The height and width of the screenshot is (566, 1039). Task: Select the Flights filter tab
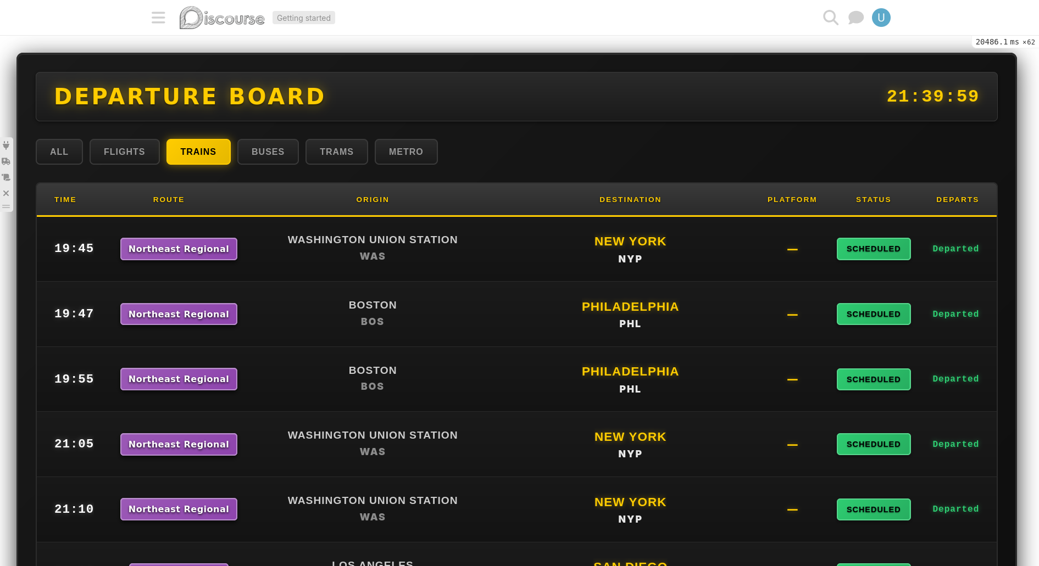click(x=124, y=152)
